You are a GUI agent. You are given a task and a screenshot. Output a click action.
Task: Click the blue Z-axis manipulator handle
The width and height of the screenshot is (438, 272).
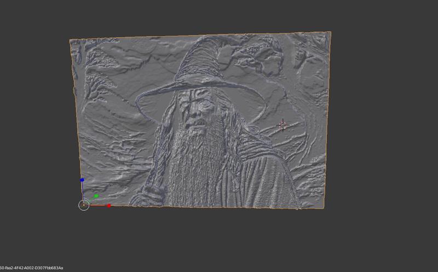82,180
